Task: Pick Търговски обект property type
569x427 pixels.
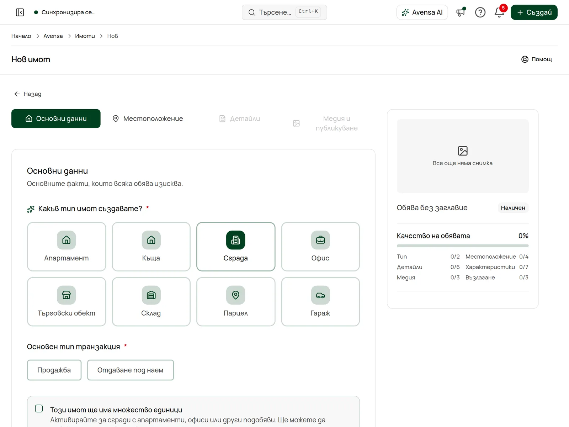Action: tap(67, 302)
